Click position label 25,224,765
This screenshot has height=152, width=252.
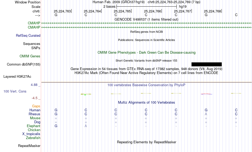pos(122,11)
